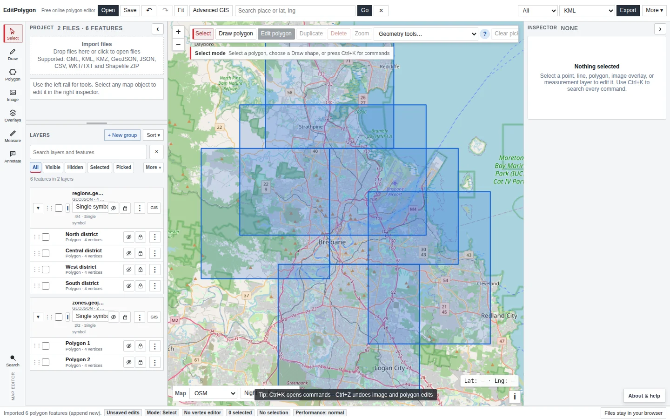Toggle visibility of regions.geojson layer
The height and width of the screenshot is (419, 670).
tap(114, 208)
